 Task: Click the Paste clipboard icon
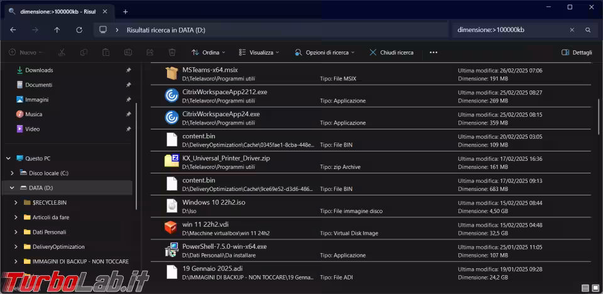[x=106, y=52]
